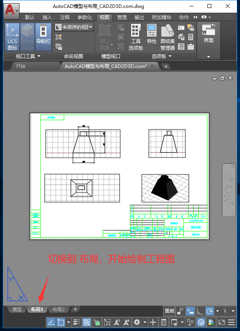
Task: Open the 协作 ribbon tab
Action: (x=184, y=18)
